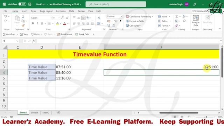Click the Search box in title bar
The width and height of the screenshot is (224, 126).
tap(116, 4)
